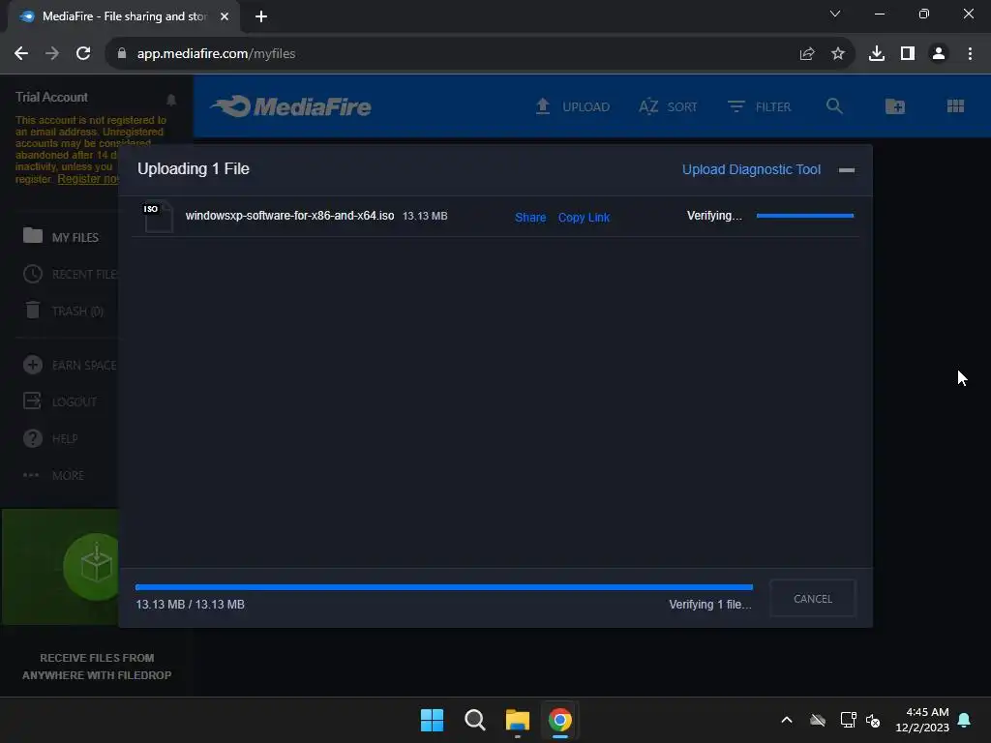Open the Sort options
This screenshot has width=991, height=743.
(x=668, y=106)
